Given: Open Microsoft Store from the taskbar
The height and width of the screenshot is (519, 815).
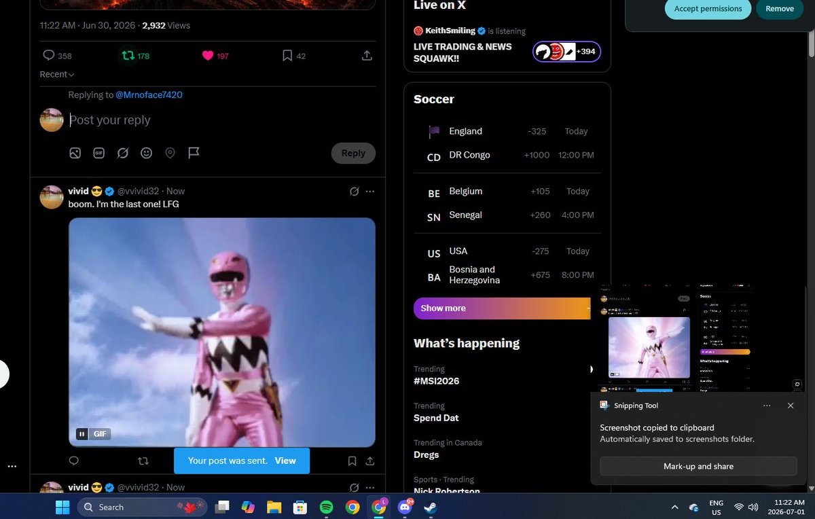Looking at the screenshot, I should (300, 507).
